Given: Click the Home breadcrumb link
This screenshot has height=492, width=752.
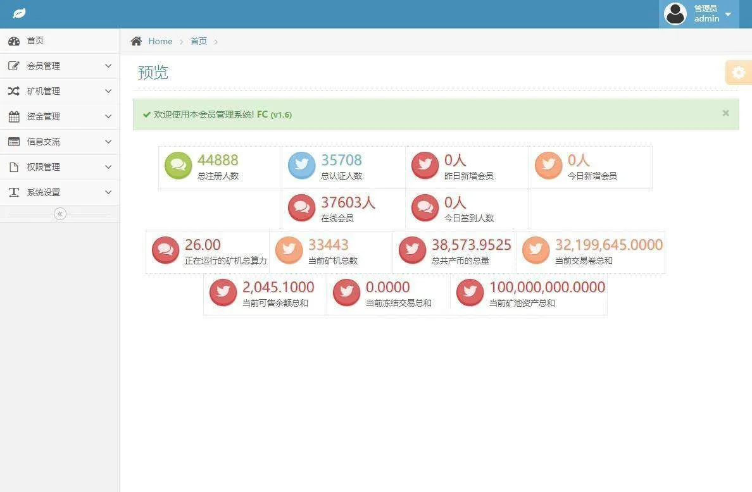Looking at the screenshot, I should click(x=160, y=41).
